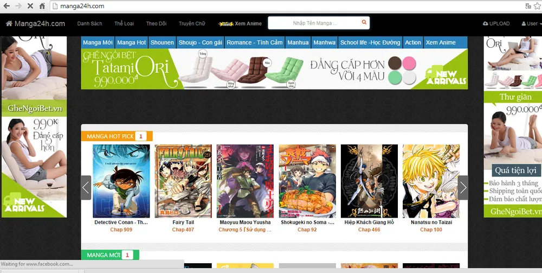Click the Fairy Tail cover thumbnail

tap(183, 181)
